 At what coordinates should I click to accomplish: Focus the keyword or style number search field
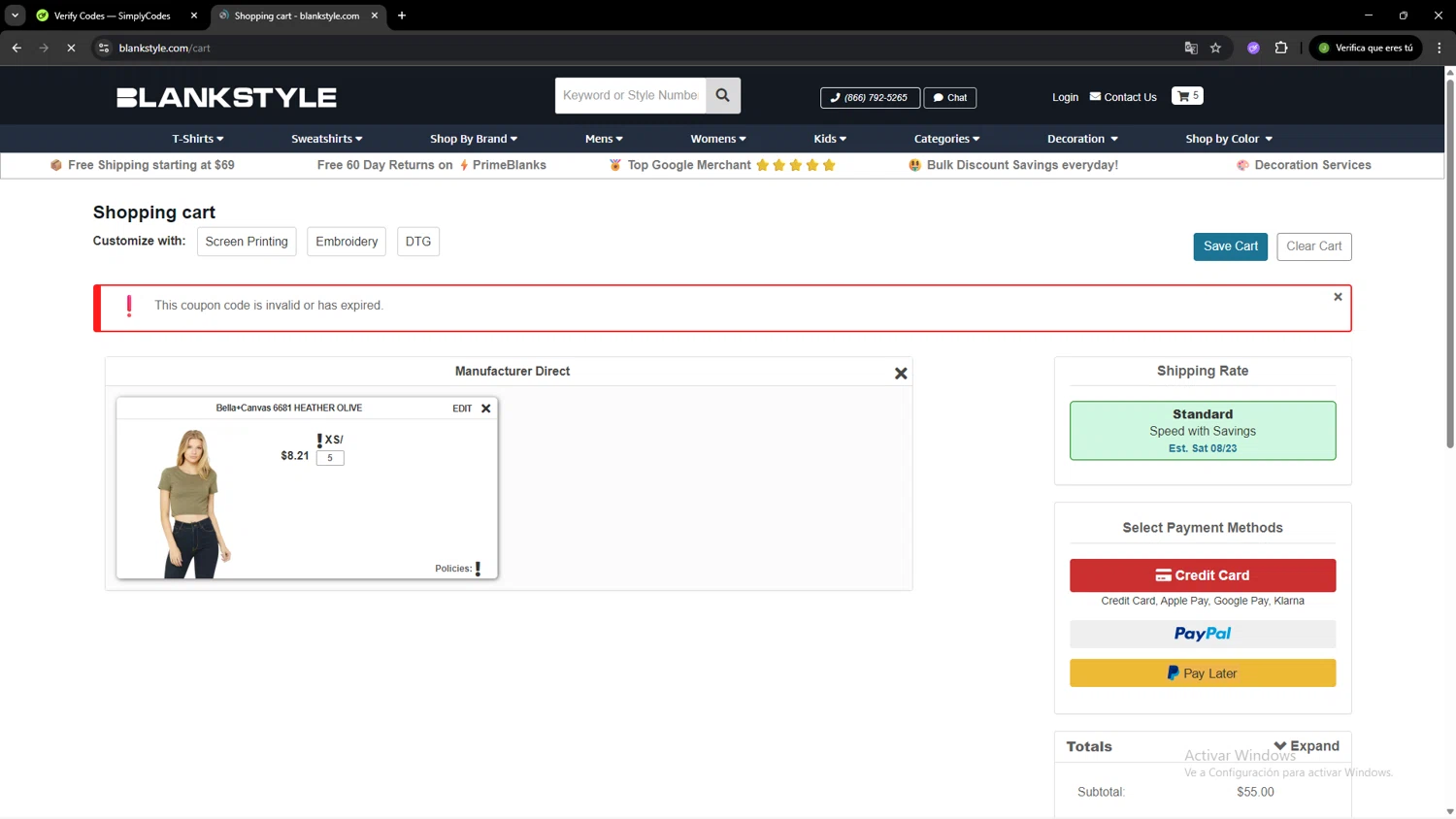point(631,95)
